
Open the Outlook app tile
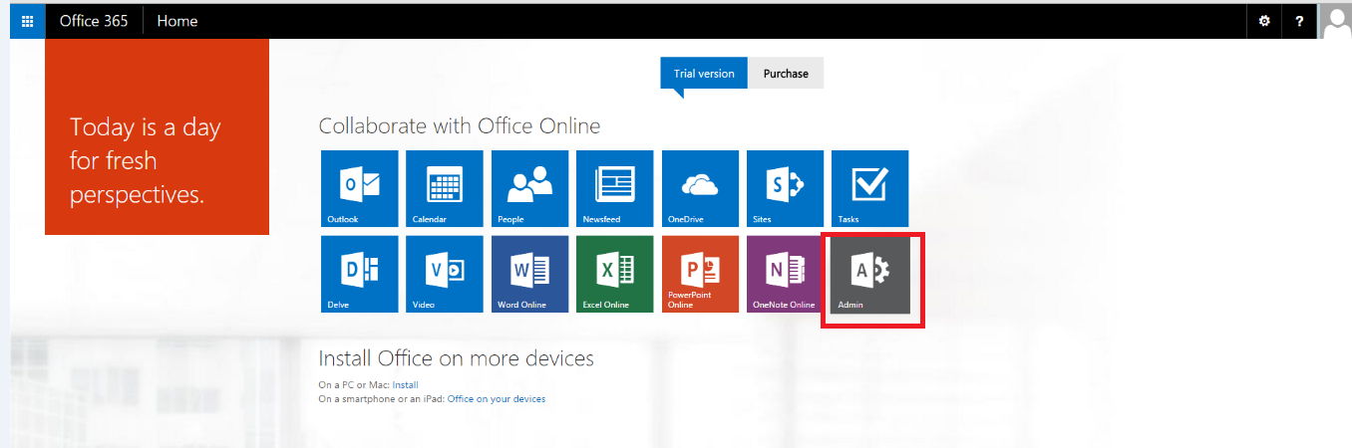tap(359, 188)
